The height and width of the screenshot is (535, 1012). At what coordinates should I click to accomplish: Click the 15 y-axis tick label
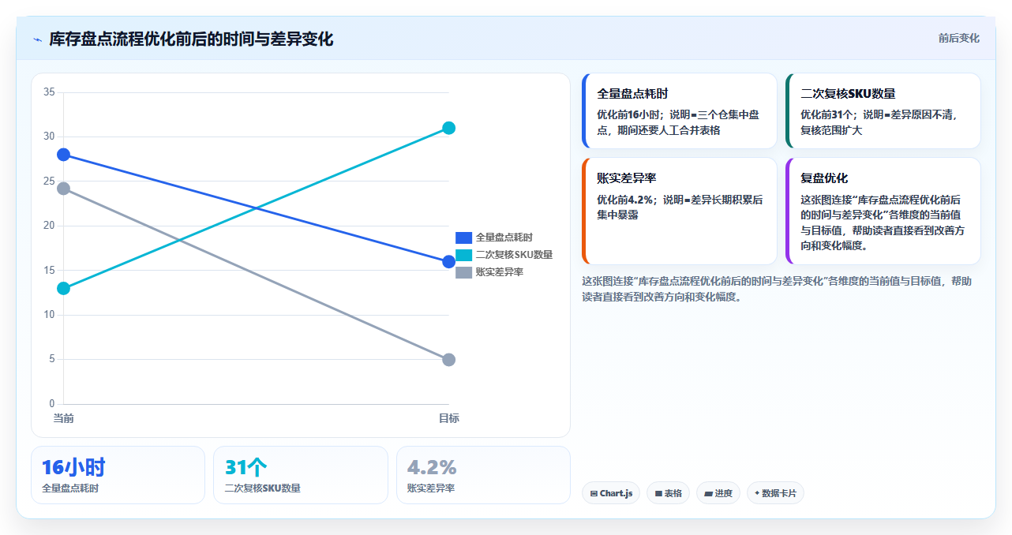[49, 270]
